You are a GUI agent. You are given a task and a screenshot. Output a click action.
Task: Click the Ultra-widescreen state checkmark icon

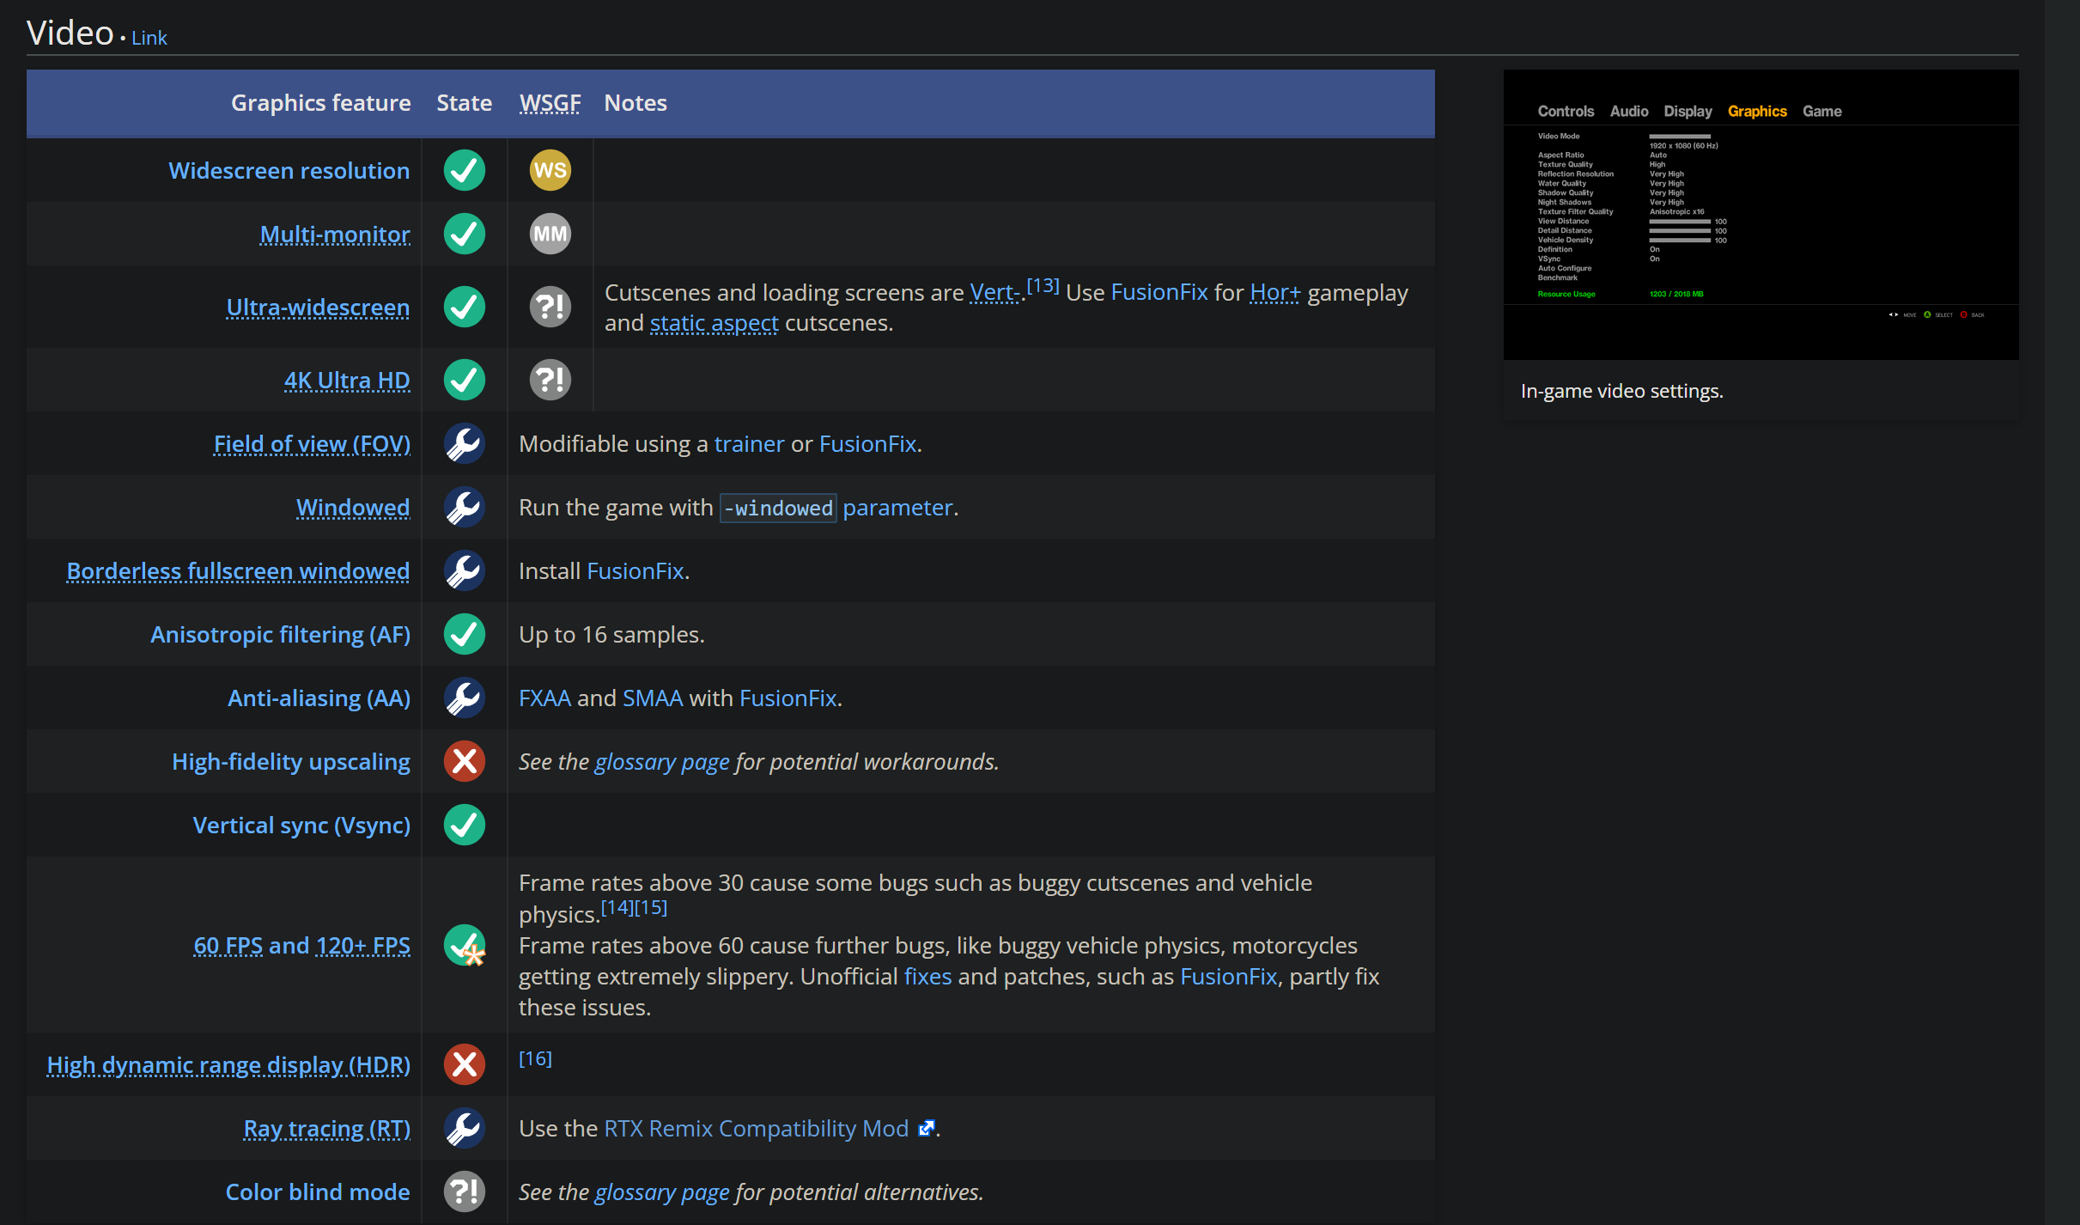tap(465, 307)
